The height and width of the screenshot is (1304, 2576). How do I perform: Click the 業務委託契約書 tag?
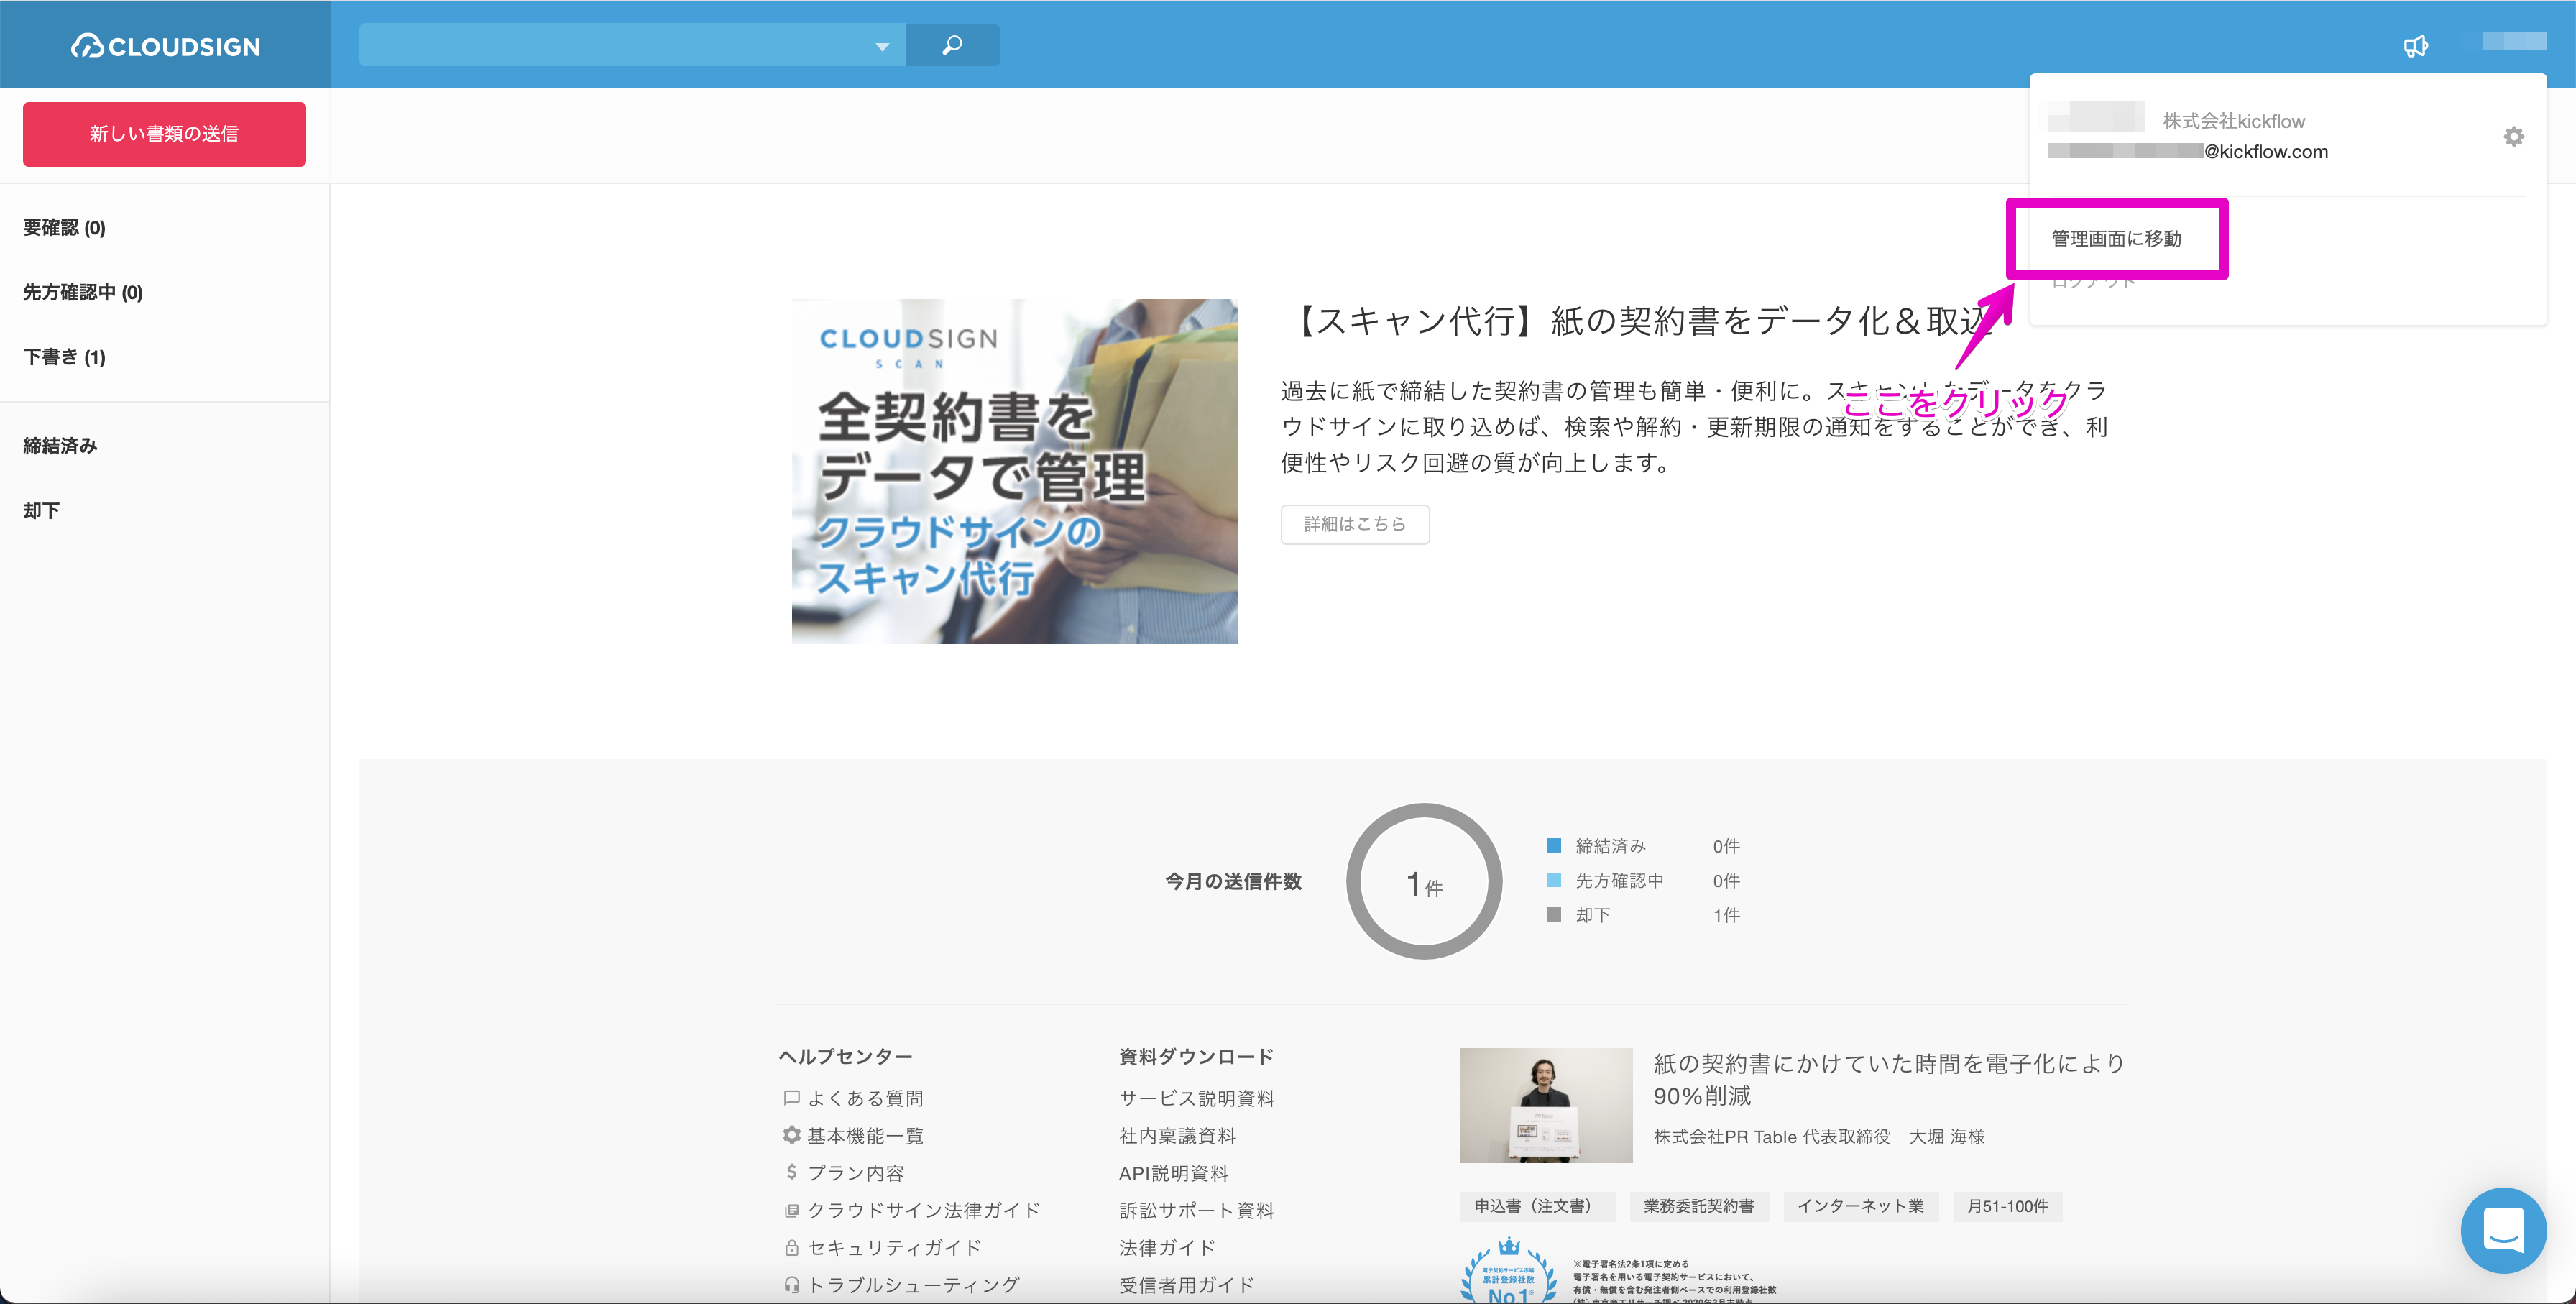point(1699,1206)
